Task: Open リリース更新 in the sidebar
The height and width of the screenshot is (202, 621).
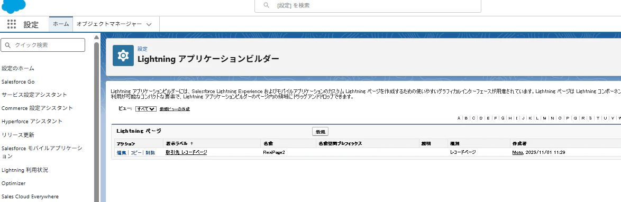Action: (x=18, y=135)
